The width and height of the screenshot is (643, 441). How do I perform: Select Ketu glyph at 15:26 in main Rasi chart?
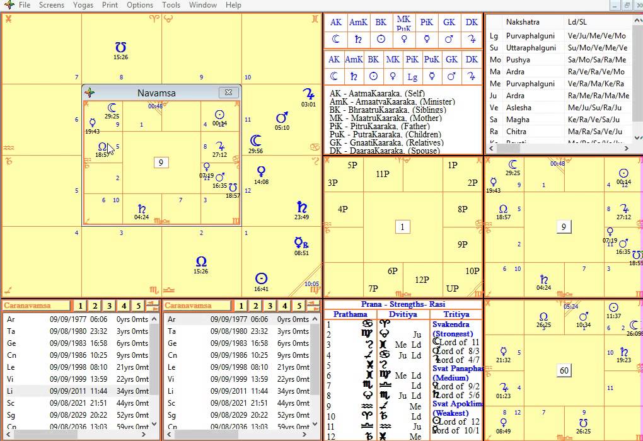pyautogui.click(x=120, y=47)
